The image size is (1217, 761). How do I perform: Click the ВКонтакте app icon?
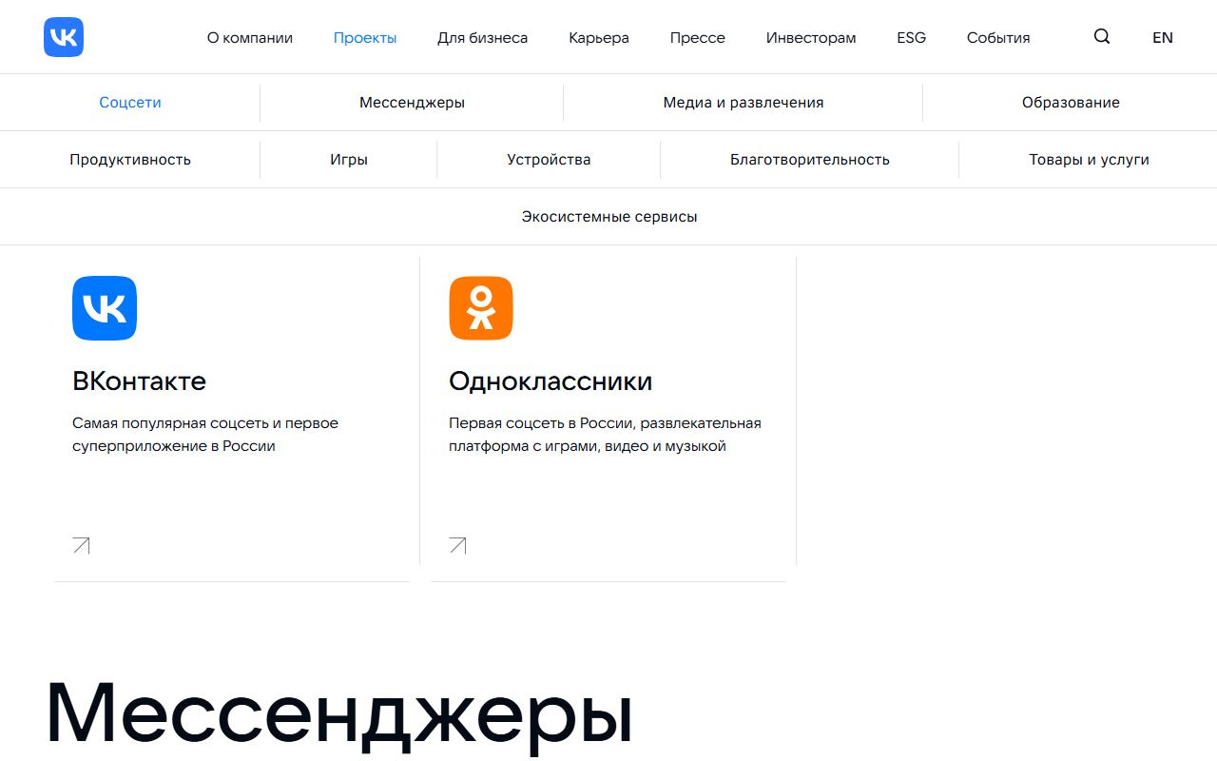point(105,308)
